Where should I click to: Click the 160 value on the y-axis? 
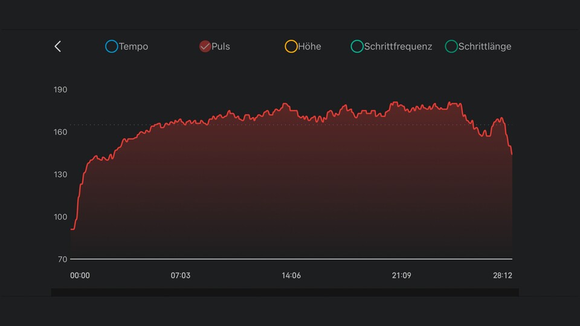[60, 132]
